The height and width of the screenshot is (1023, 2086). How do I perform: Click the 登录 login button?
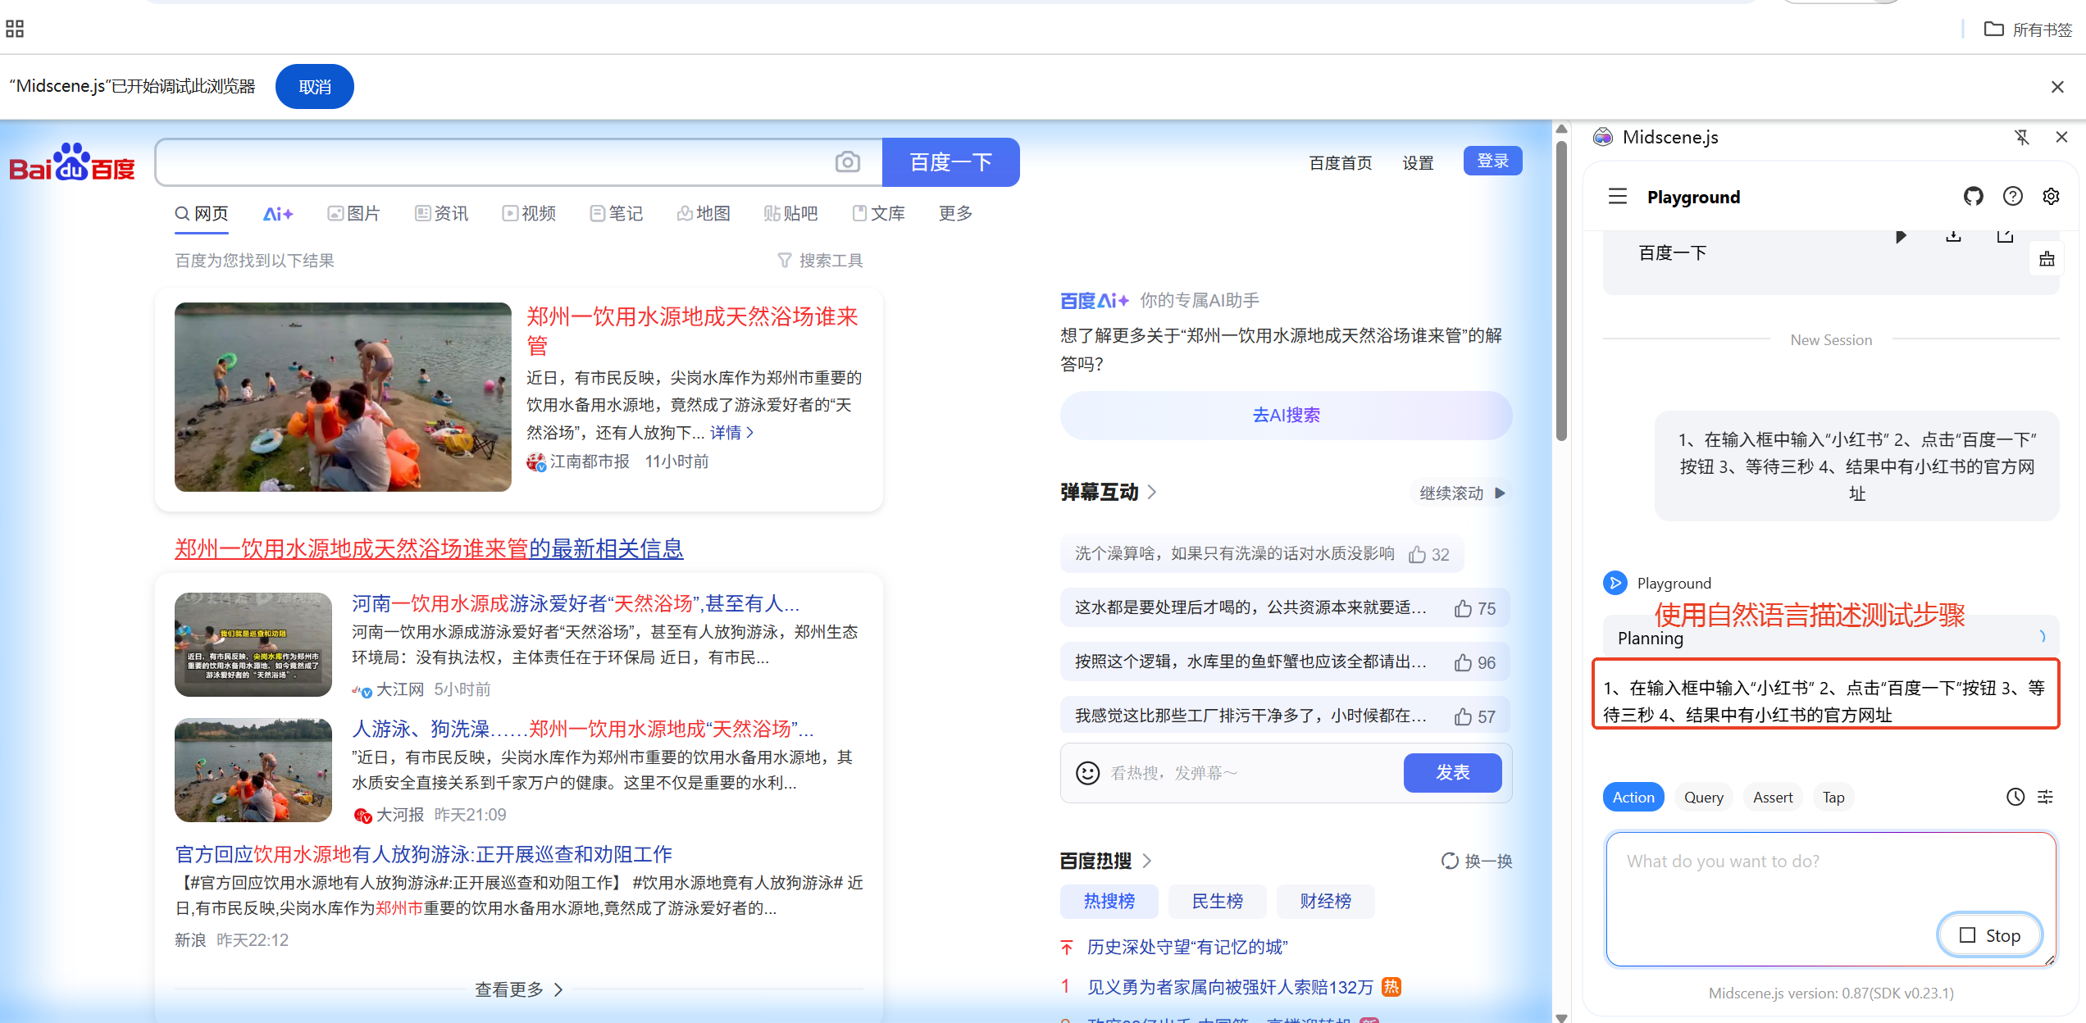click(x=1492, y=161)
